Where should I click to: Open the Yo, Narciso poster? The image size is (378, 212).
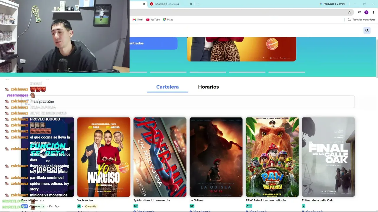click(x=104, y=157)
